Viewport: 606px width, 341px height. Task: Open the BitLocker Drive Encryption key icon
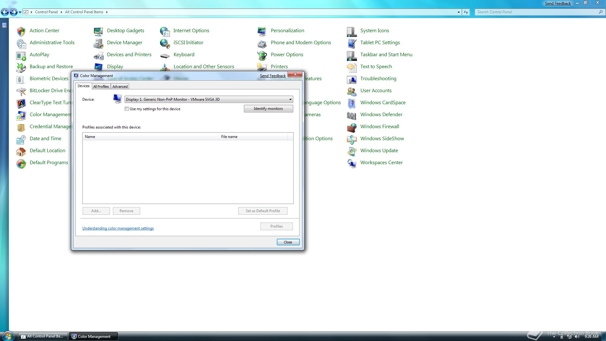tap(21, 91)
